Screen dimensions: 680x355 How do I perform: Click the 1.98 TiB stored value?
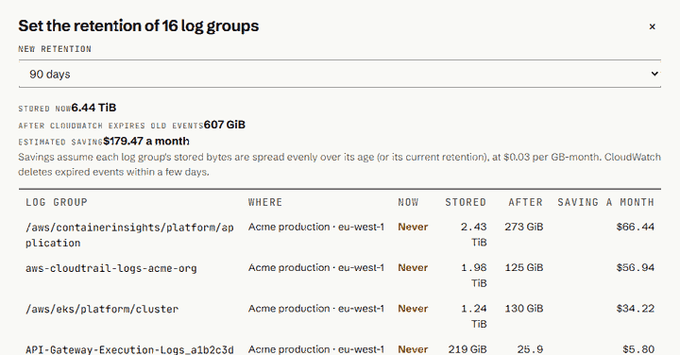(473, 276)
